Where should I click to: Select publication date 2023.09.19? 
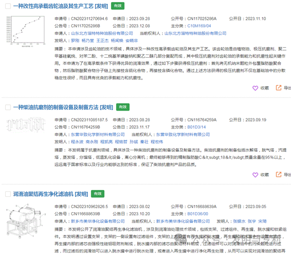256,120
